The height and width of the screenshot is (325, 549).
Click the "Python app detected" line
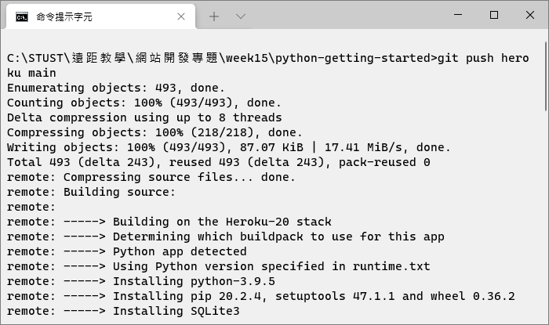[x=180, y=251]
